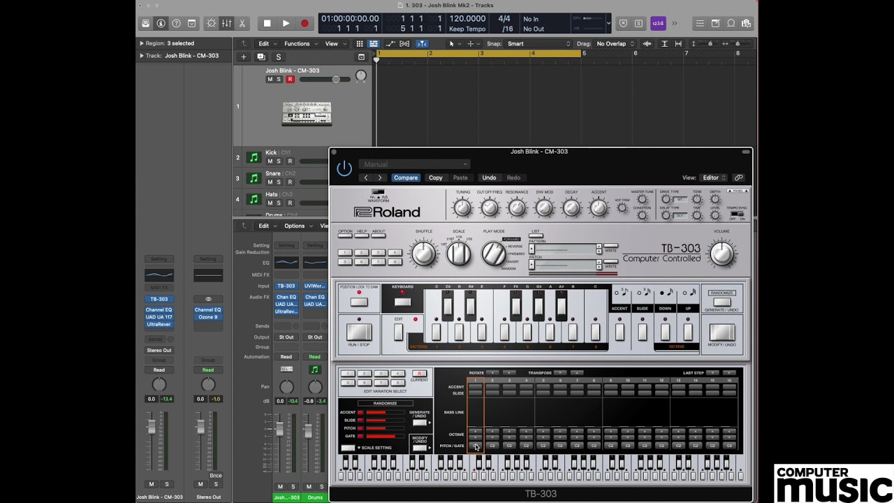The image size is (894, 503).
Task: Click the HELP button on TB-303
Action: point(361,236)
